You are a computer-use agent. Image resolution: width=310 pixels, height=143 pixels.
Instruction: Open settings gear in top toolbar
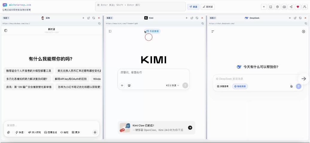coord(277,7)
